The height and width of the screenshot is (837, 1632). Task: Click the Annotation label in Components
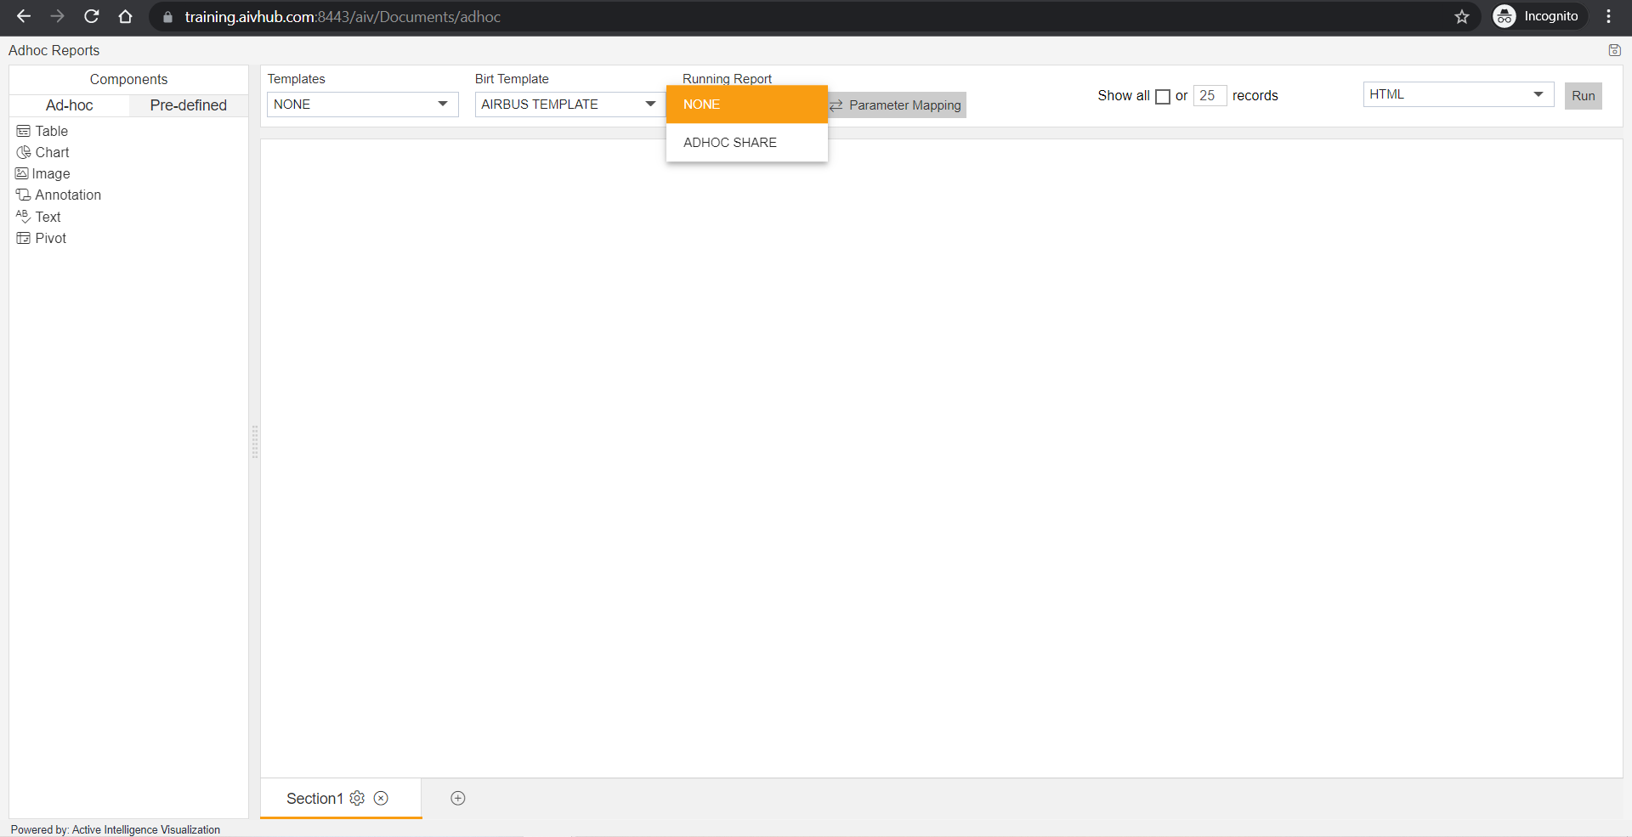point(68,195)
